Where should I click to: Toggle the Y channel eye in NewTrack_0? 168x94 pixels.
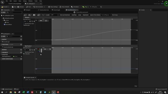coord(40,50)
